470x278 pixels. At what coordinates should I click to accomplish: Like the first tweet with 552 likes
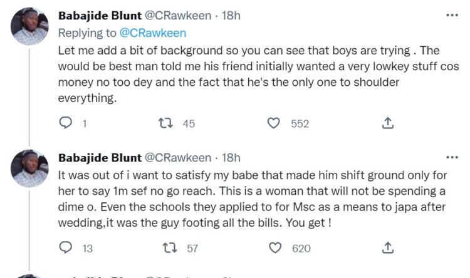click(273, 123)
